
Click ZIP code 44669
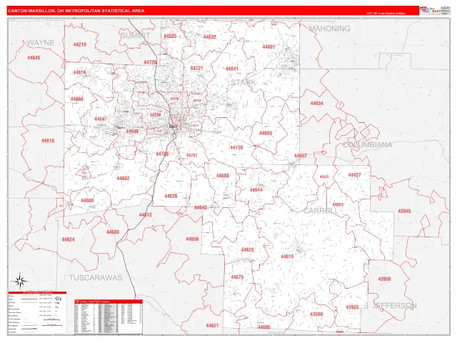[266, 134]
